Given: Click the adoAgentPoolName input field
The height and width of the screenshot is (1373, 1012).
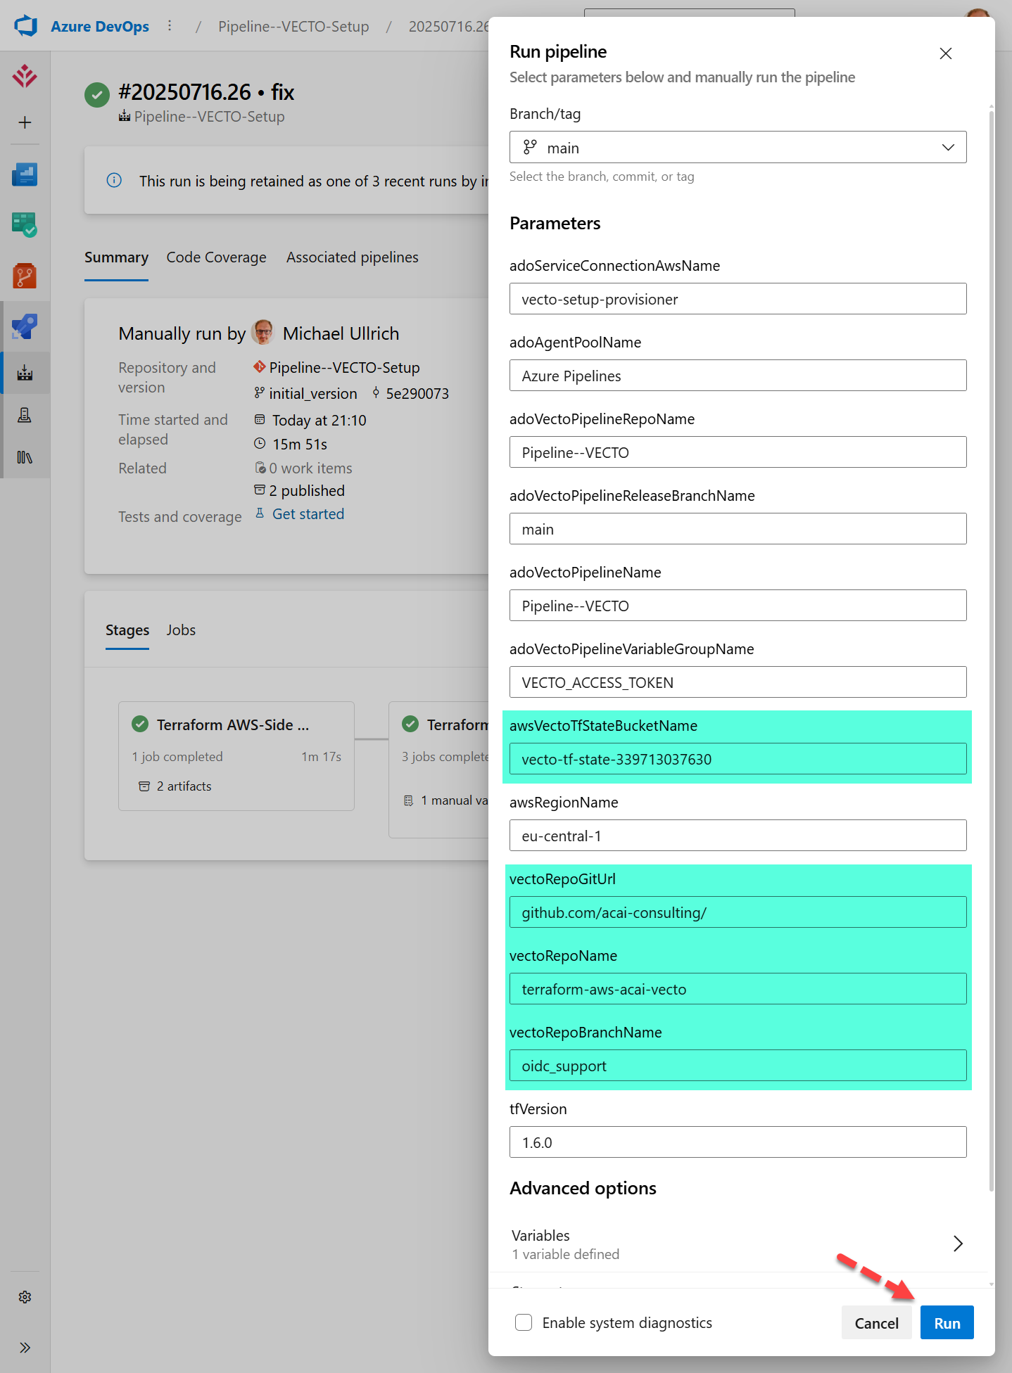Looking at the screenshot, I should [x=738, y=376].
